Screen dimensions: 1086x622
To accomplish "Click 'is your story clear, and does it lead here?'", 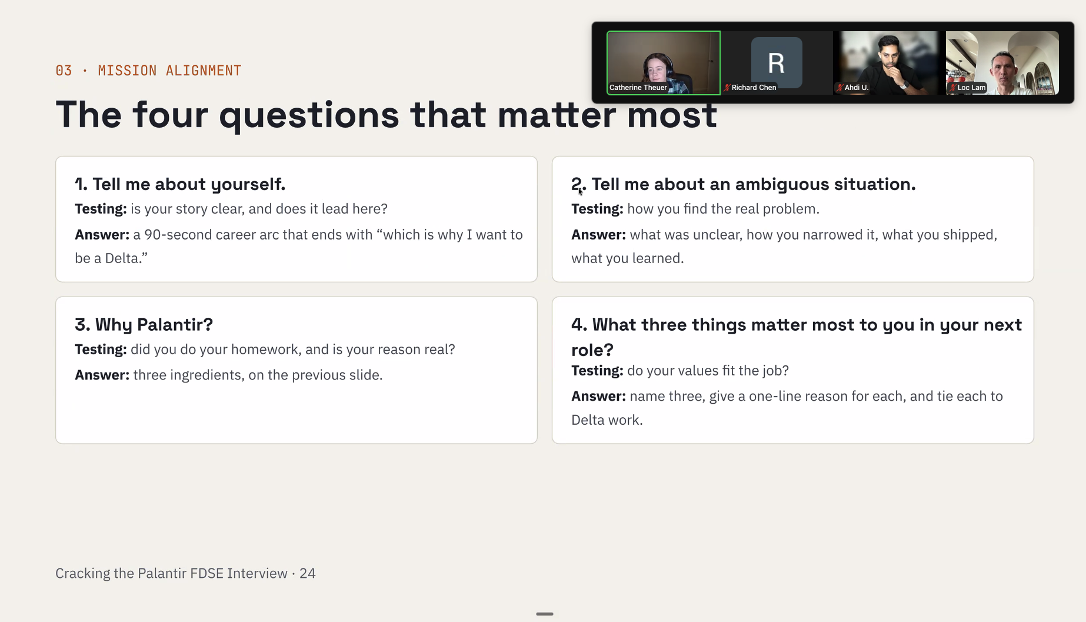I will (259, 209).
